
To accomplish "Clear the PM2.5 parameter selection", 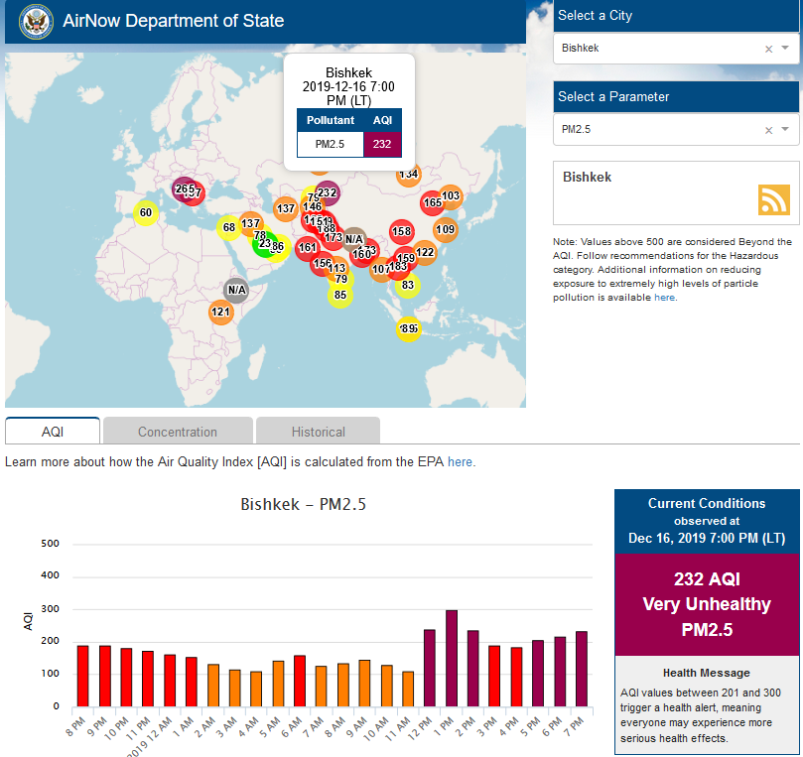I will [x=768, y=130].
